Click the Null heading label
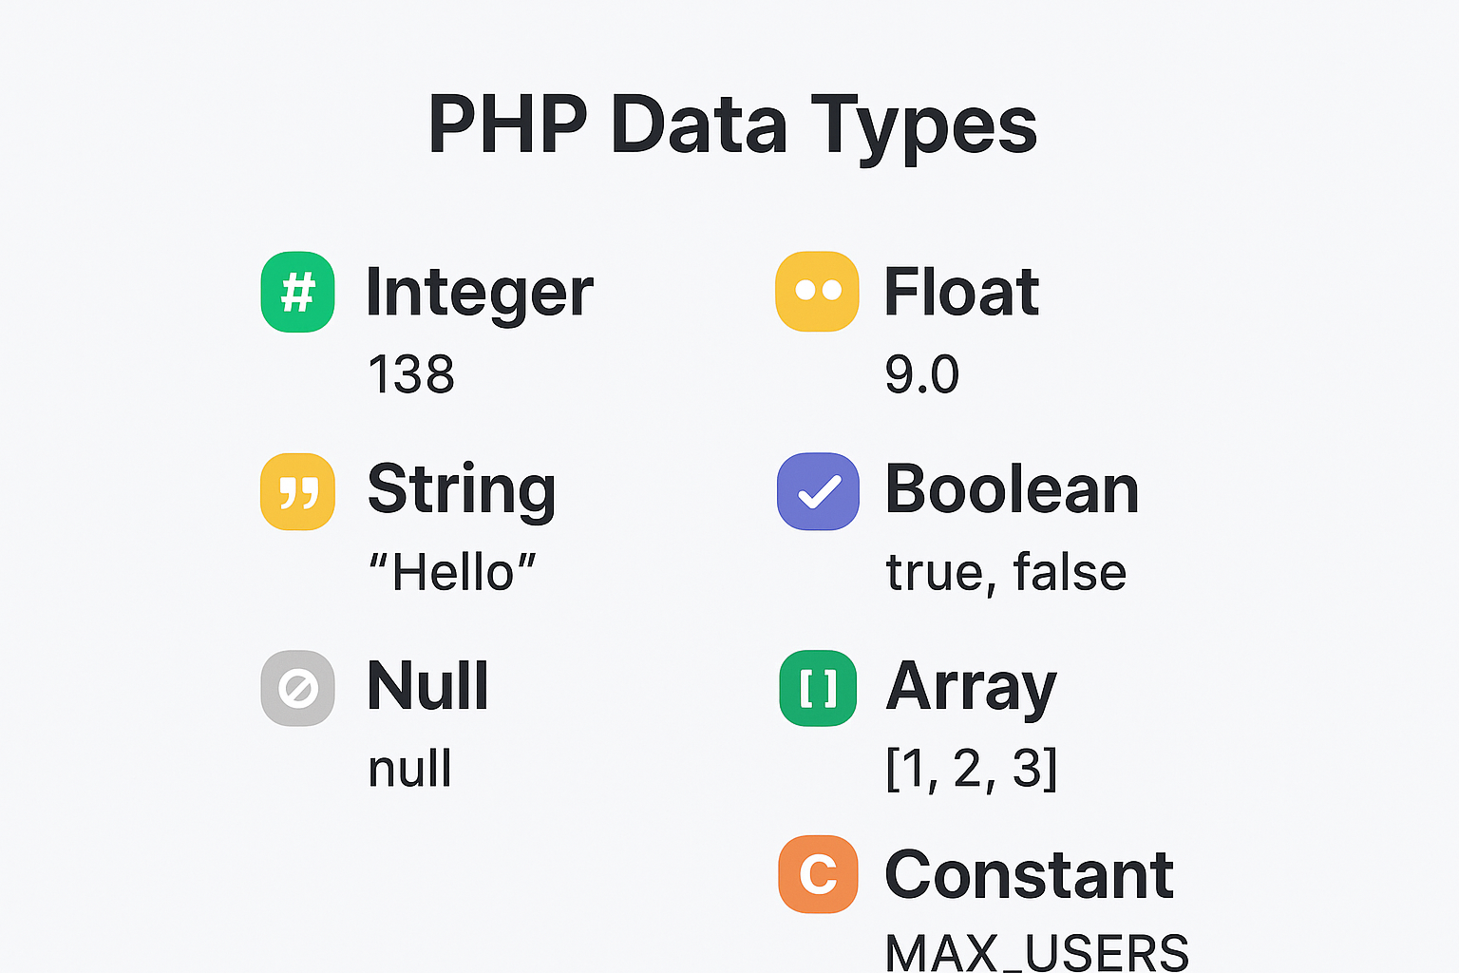Image resolution: width=1459 pixels, height=973 pixels. pos(427,686)
